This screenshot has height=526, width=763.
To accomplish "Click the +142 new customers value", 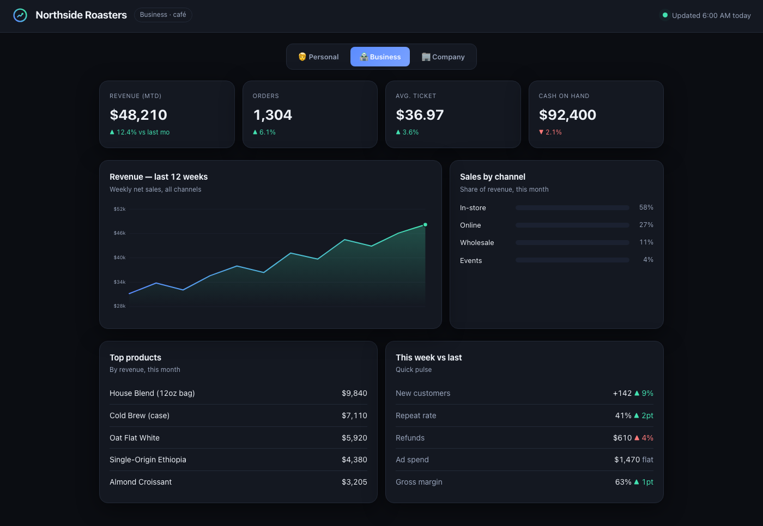I will (622, 393).
